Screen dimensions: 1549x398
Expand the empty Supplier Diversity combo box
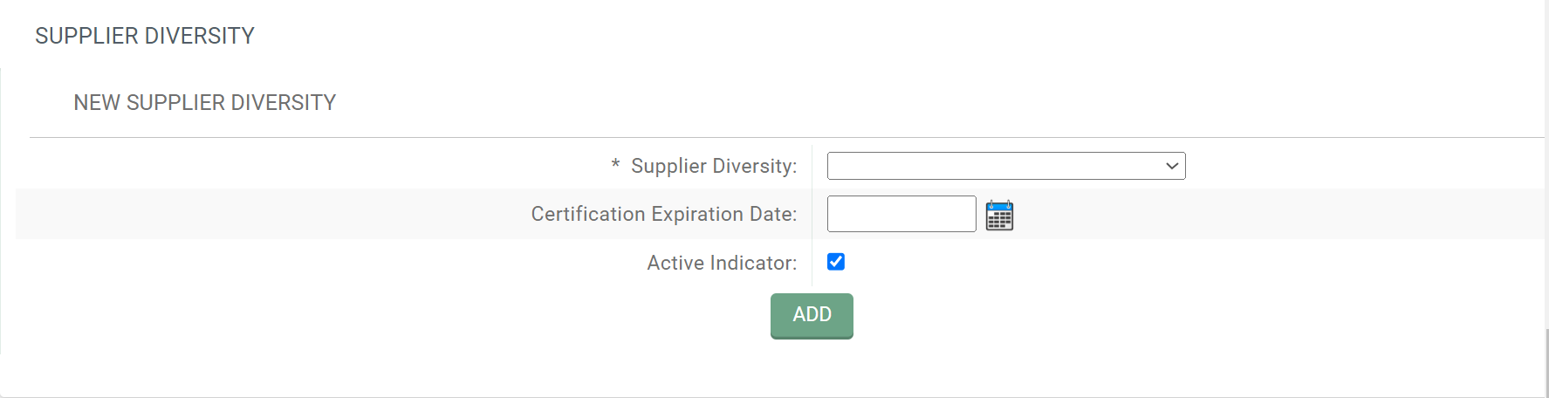click(1006, 166)
